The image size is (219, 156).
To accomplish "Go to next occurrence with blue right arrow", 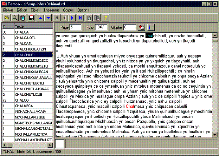I will click(x=72, y=18).
